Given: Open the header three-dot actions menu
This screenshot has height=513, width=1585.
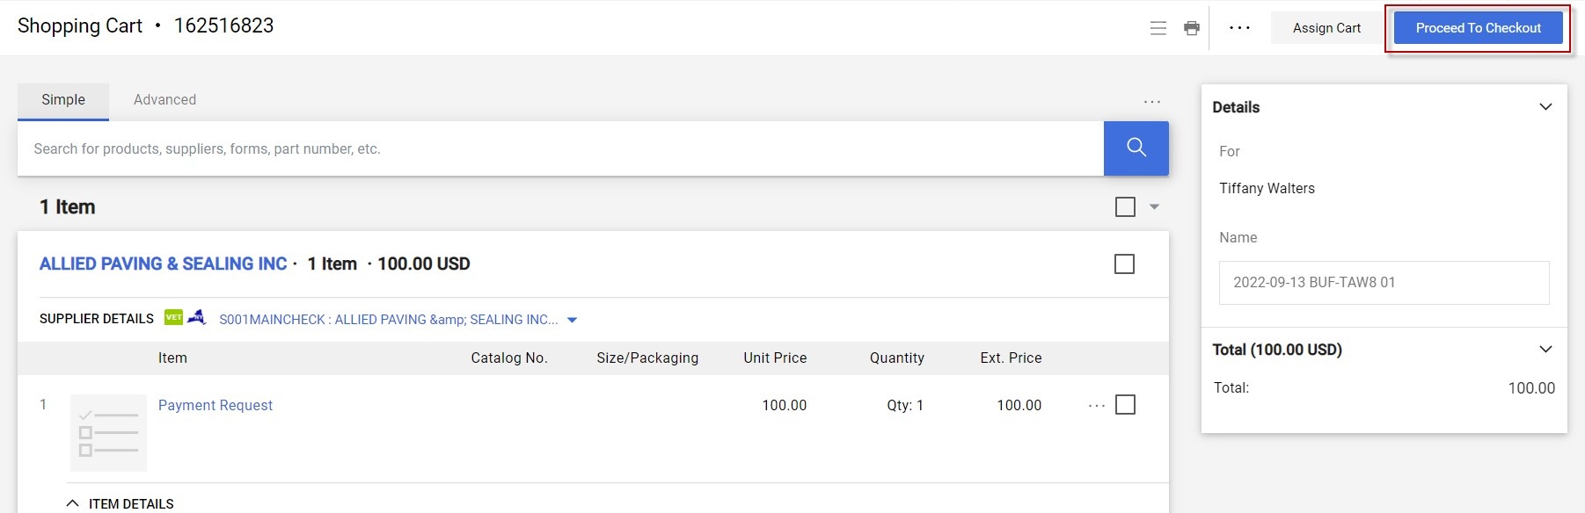Looking at the screenshot, I should (x=1239, y=28).
